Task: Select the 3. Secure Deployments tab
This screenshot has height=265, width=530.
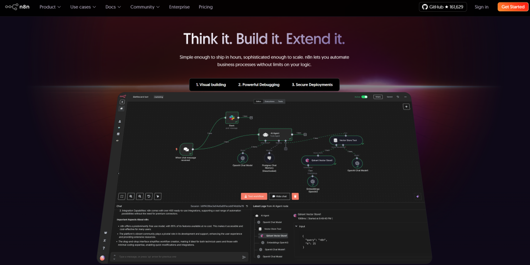Action: (312, 85)
